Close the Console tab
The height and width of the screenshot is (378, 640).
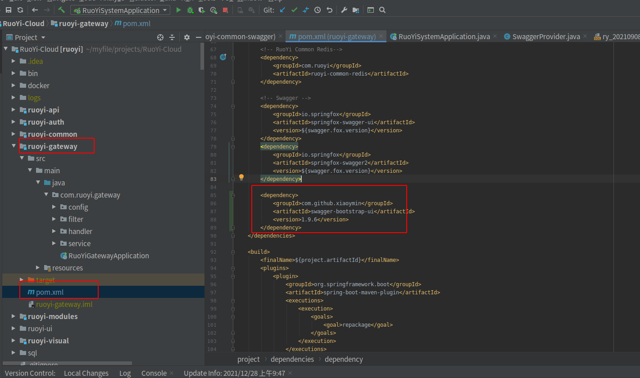pos(172,373)
